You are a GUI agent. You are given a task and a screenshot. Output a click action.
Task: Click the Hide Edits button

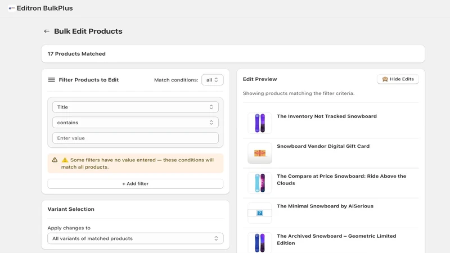398,79
